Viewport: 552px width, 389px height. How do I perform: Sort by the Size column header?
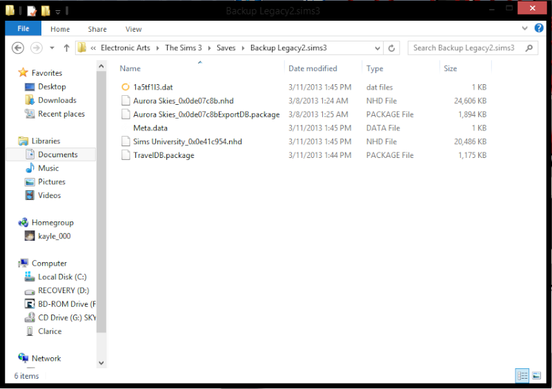451,69
